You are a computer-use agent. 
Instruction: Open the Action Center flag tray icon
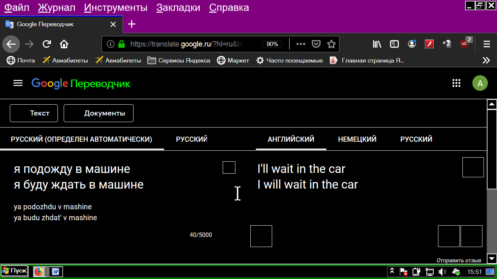click(404, 271)
